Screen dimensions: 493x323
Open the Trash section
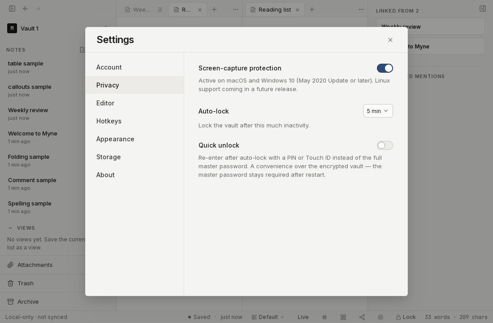tap(43, 284)
